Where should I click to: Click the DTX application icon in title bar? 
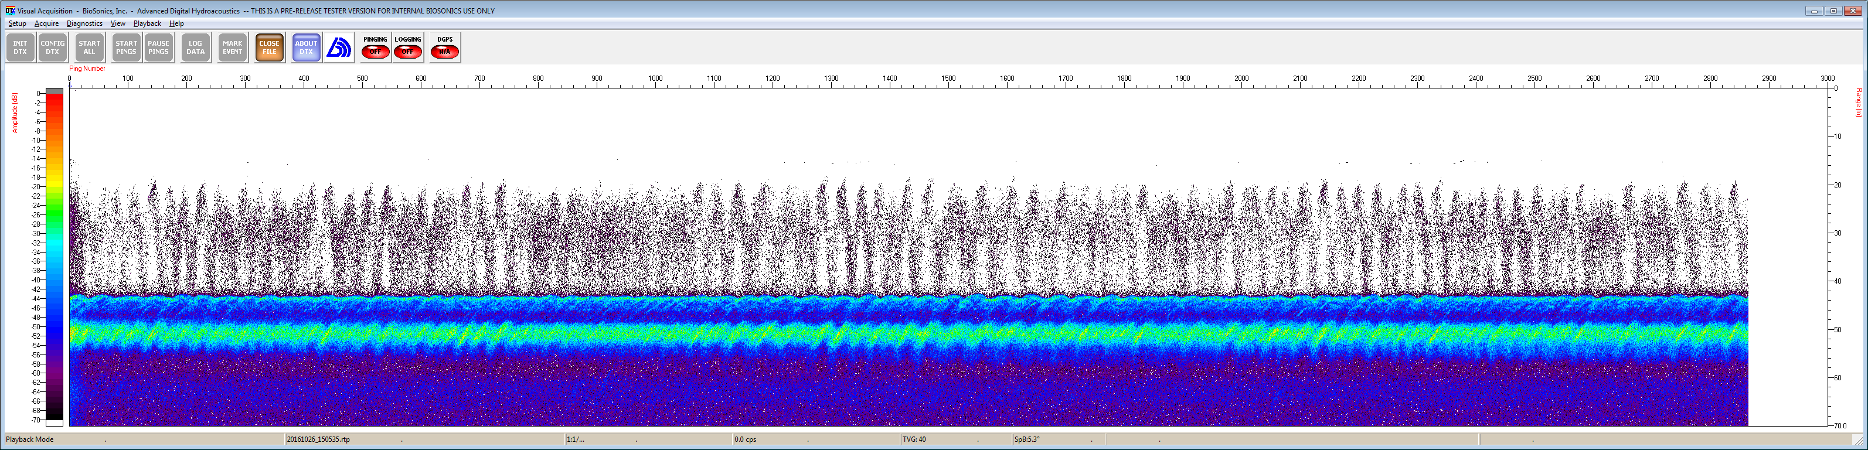(x=9, y=10)
